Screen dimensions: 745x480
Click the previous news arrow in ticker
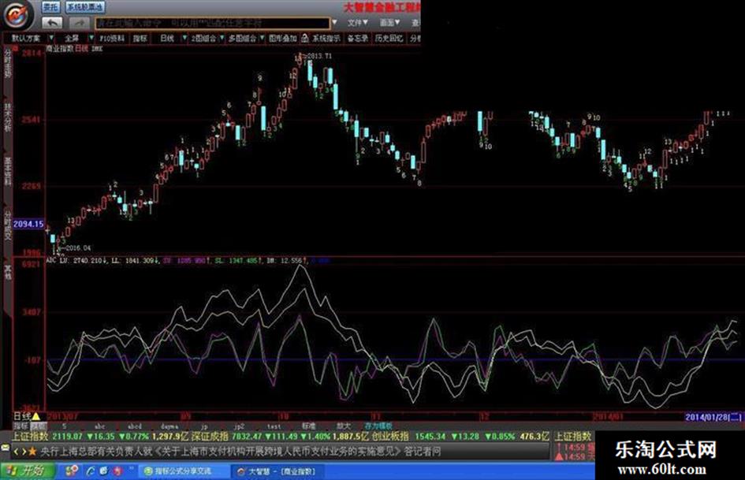pos(16,452)
